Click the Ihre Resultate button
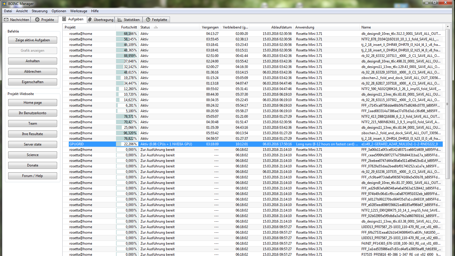This screenshot has width=455, height=256. pos(33,134)
